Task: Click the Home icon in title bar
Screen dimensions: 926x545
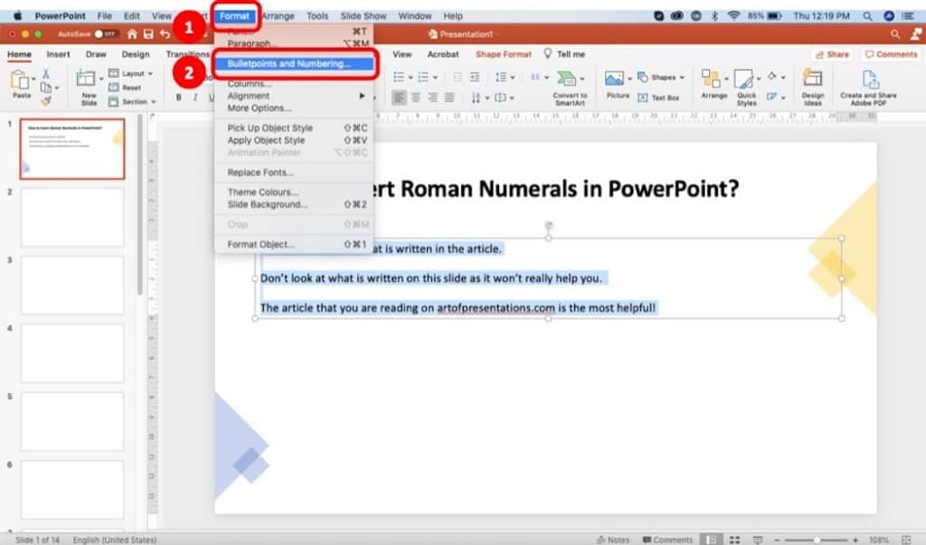Action: [x=132, y=34]
